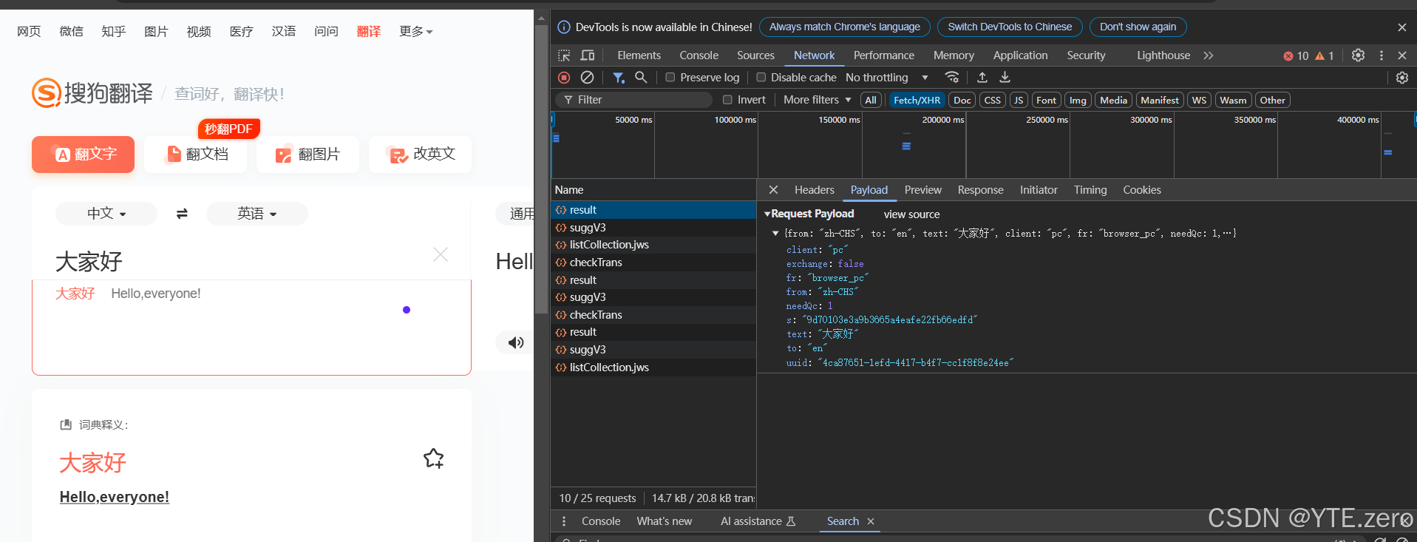Click the import HAR upload icon

click(x=982, y=77)
